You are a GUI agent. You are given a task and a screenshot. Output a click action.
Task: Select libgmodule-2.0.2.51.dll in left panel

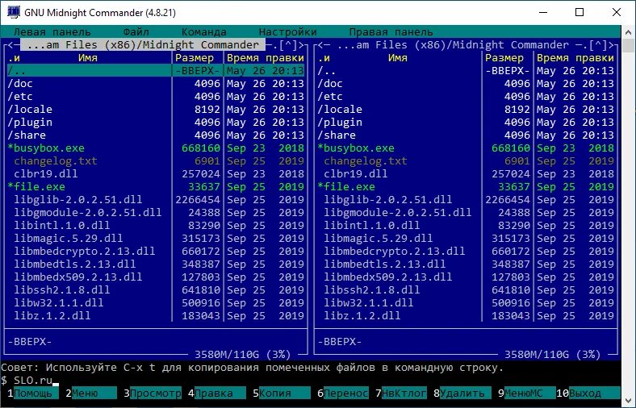click(x=156, y=212)
